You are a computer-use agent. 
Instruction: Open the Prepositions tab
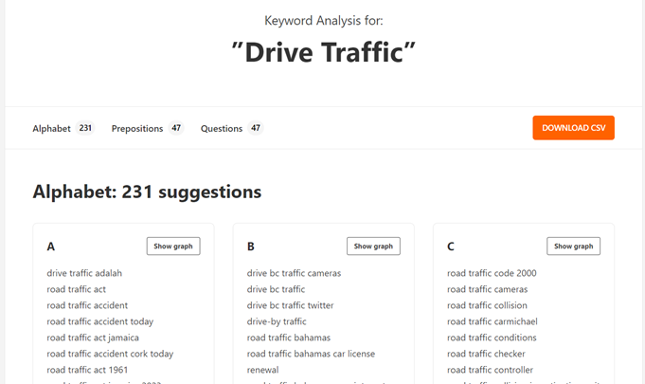tap(136, 128)
